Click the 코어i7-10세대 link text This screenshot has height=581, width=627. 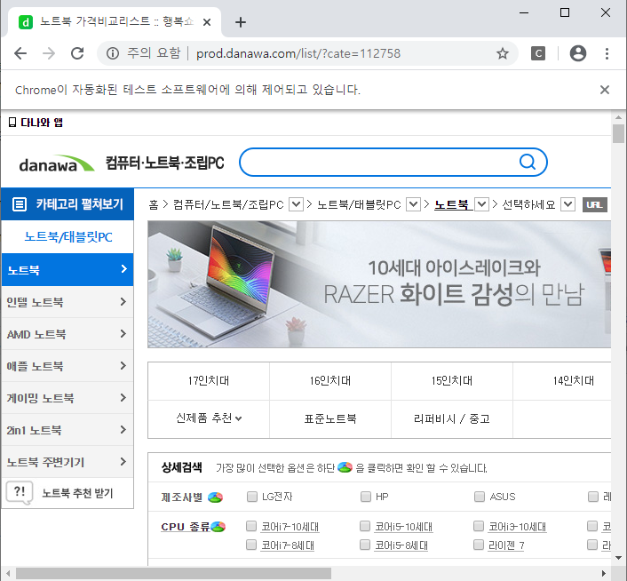pyautogui.click(x=290, y=527)
